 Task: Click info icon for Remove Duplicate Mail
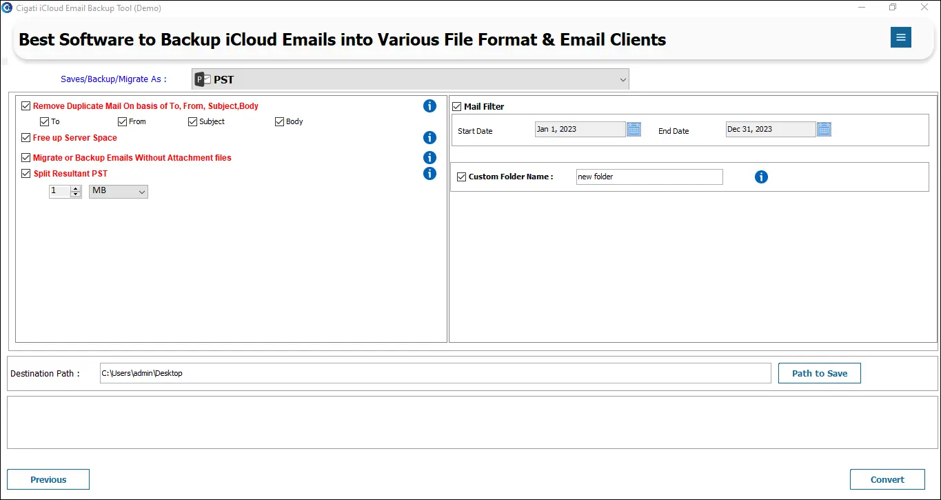click(x=429, y=106)
